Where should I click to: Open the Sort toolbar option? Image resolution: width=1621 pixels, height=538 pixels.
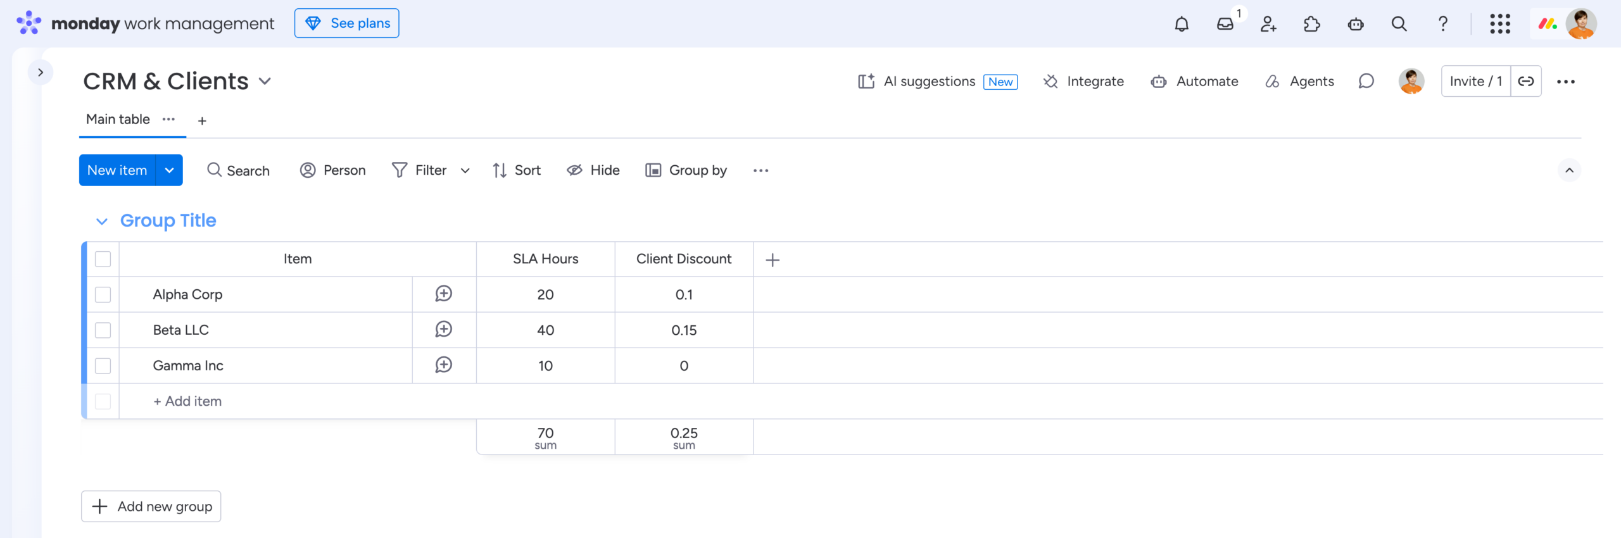pyautogui.click(x=516, y=170)
